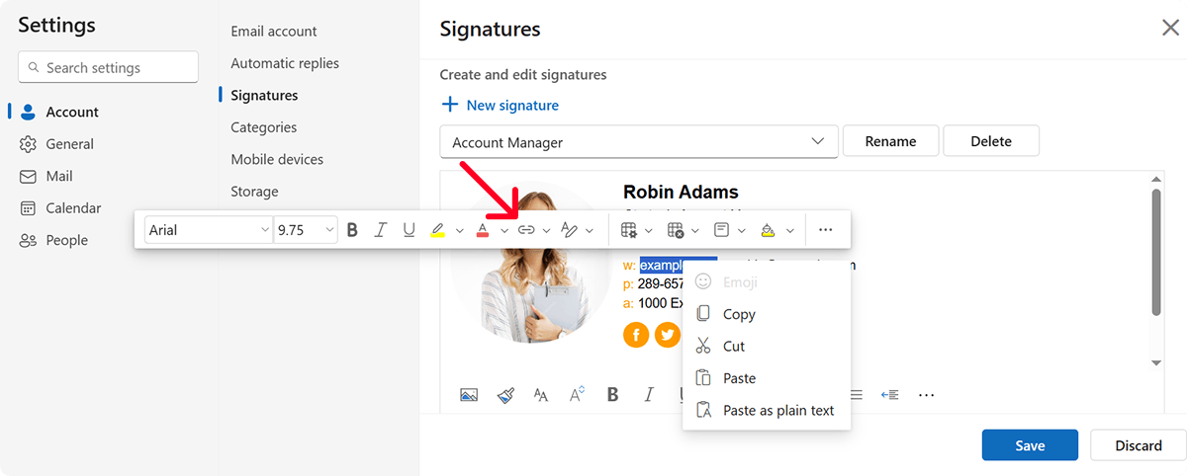
Task: Open the 9.75 font size dropdown
Action: click(304, 230)
